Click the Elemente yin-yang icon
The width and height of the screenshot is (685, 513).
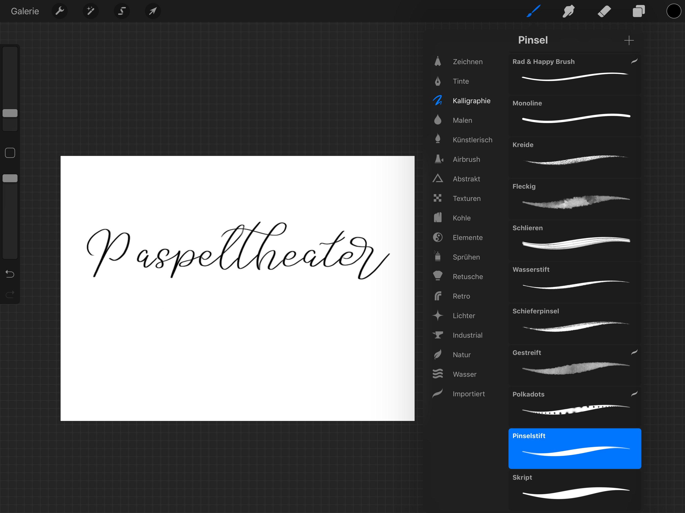438,237
